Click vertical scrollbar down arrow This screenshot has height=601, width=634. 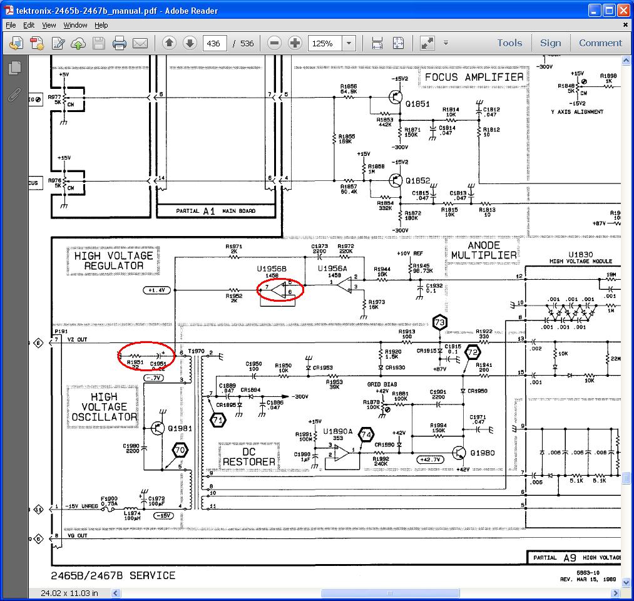click(626, 583)
